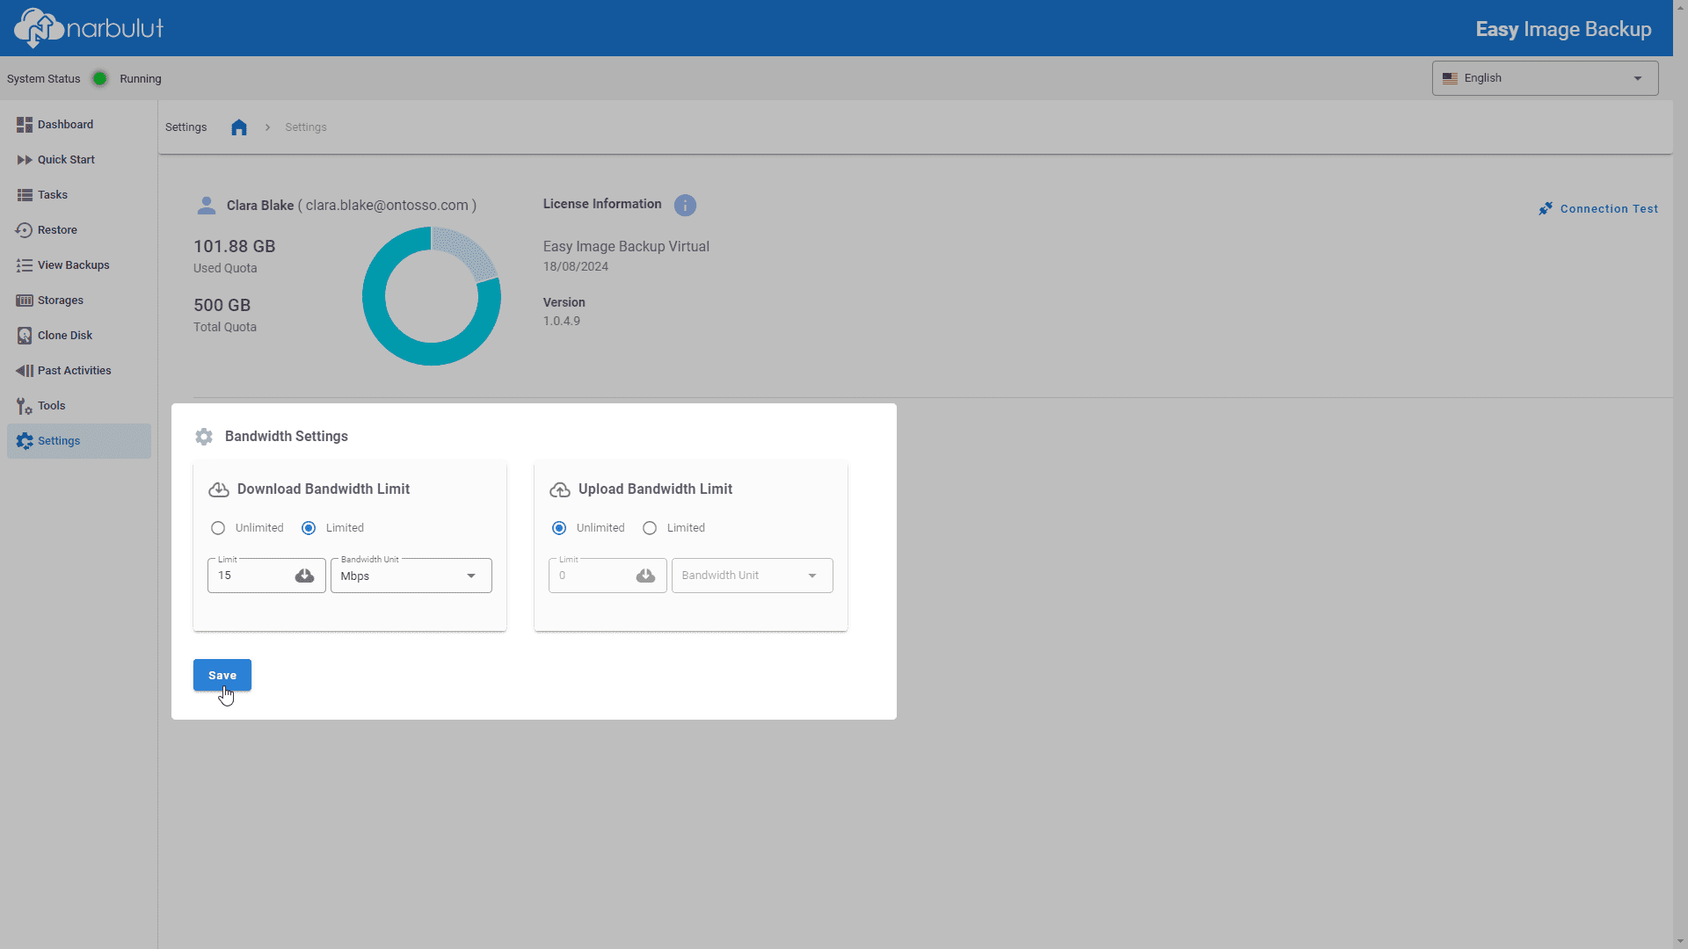Click the Clara Blake user name

(x=260, y=206)
